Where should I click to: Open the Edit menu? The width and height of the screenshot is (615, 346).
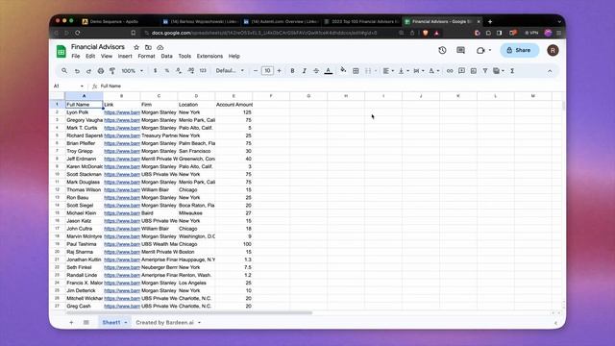click(90, 56)
